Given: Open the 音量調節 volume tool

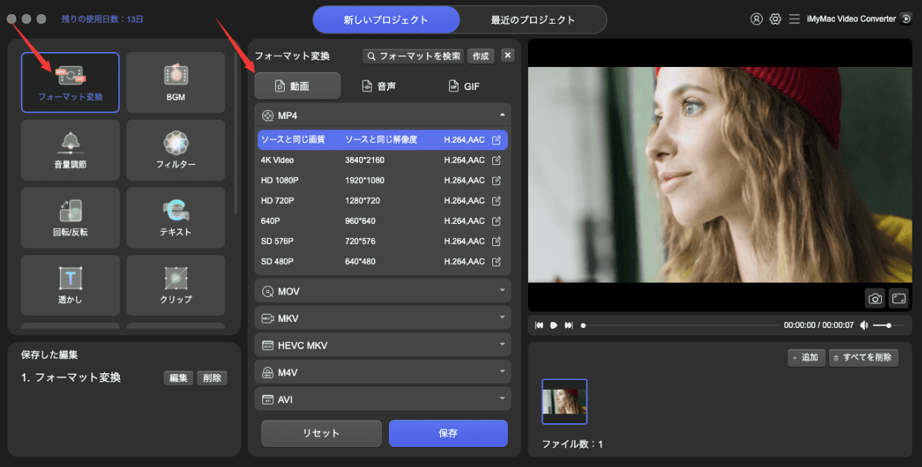Looking at the screenshot, I should [70, 149].
